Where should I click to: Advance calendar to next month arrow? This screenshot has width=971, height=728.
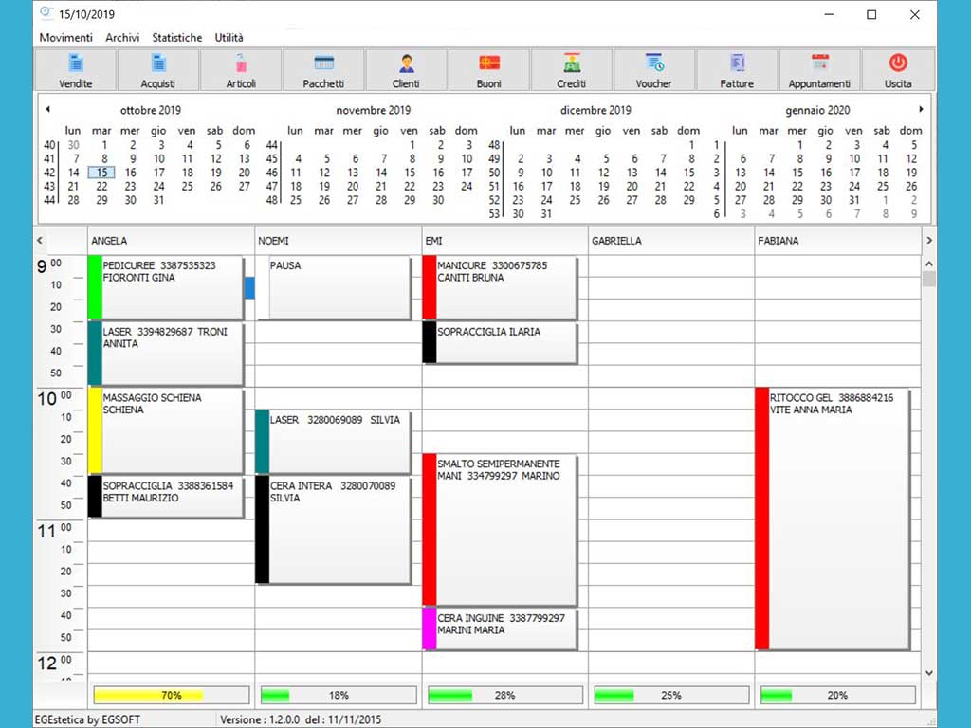920,110
